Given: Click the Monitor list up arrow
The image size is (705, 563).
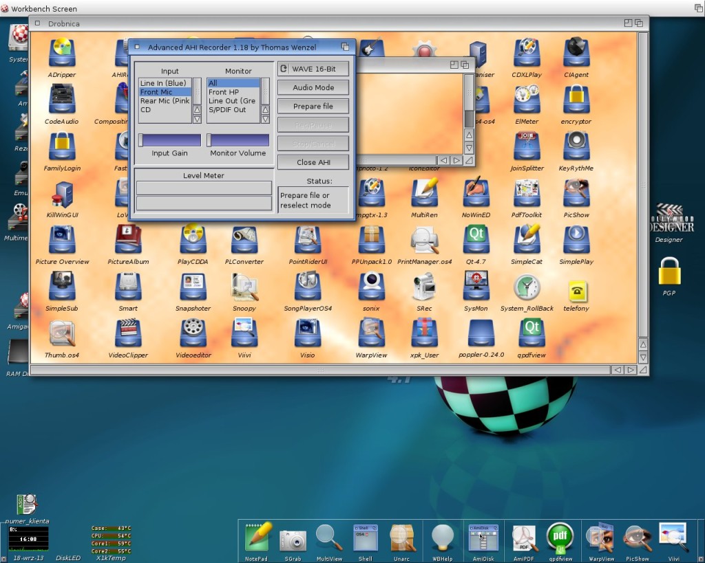Looking at the screenshot, I should (x=265, y=109).
